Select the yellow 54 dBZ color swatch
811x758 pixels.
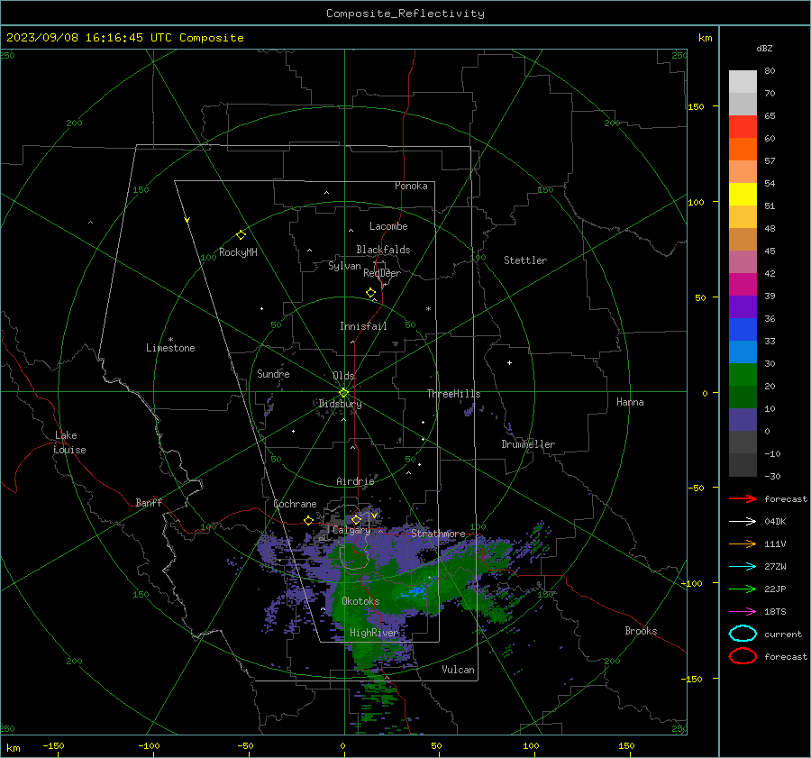743,194
